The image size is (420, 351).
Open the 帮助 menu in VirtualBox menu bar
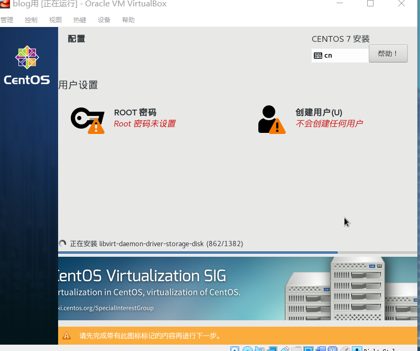click(128, 20)
